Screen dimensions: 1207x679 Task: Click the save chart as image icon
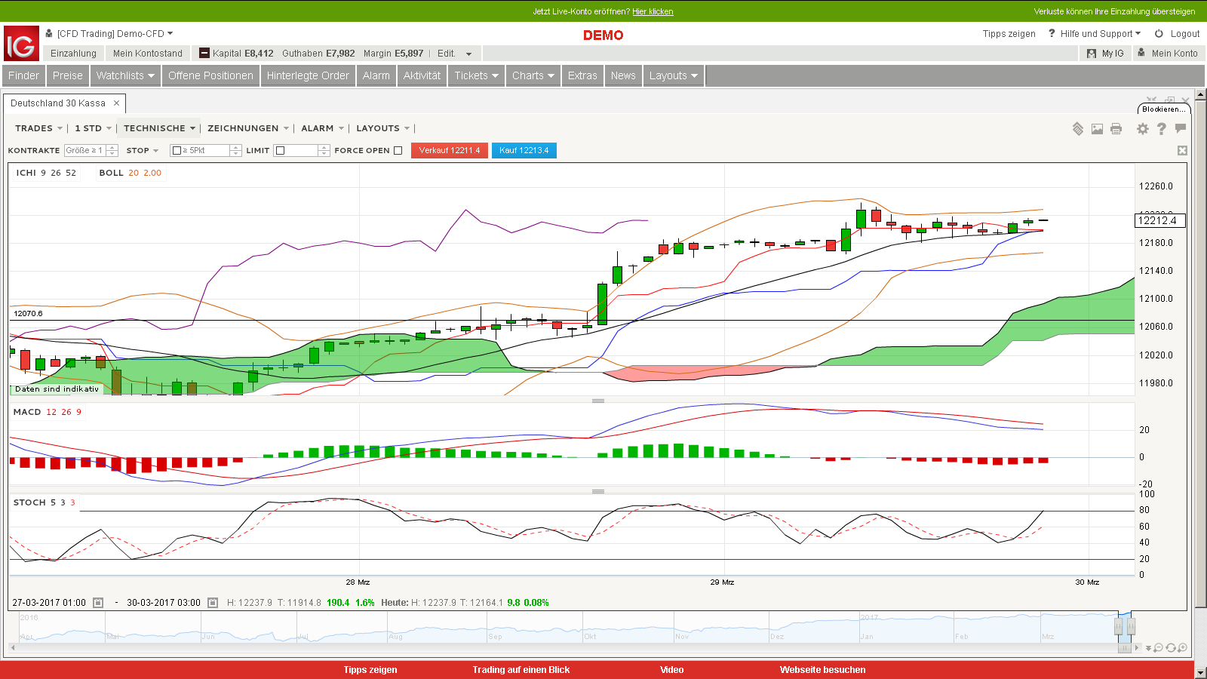pos(1097,128)
